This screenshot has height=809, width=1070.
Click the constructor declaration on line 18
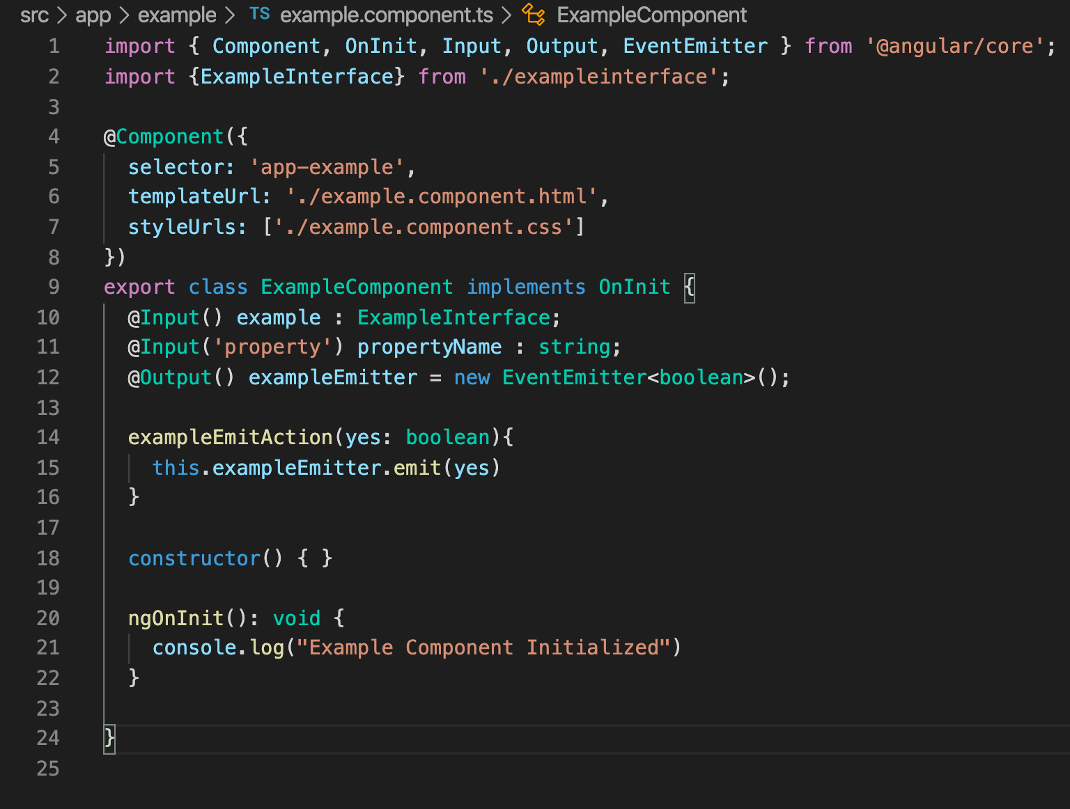pos(195,558)
